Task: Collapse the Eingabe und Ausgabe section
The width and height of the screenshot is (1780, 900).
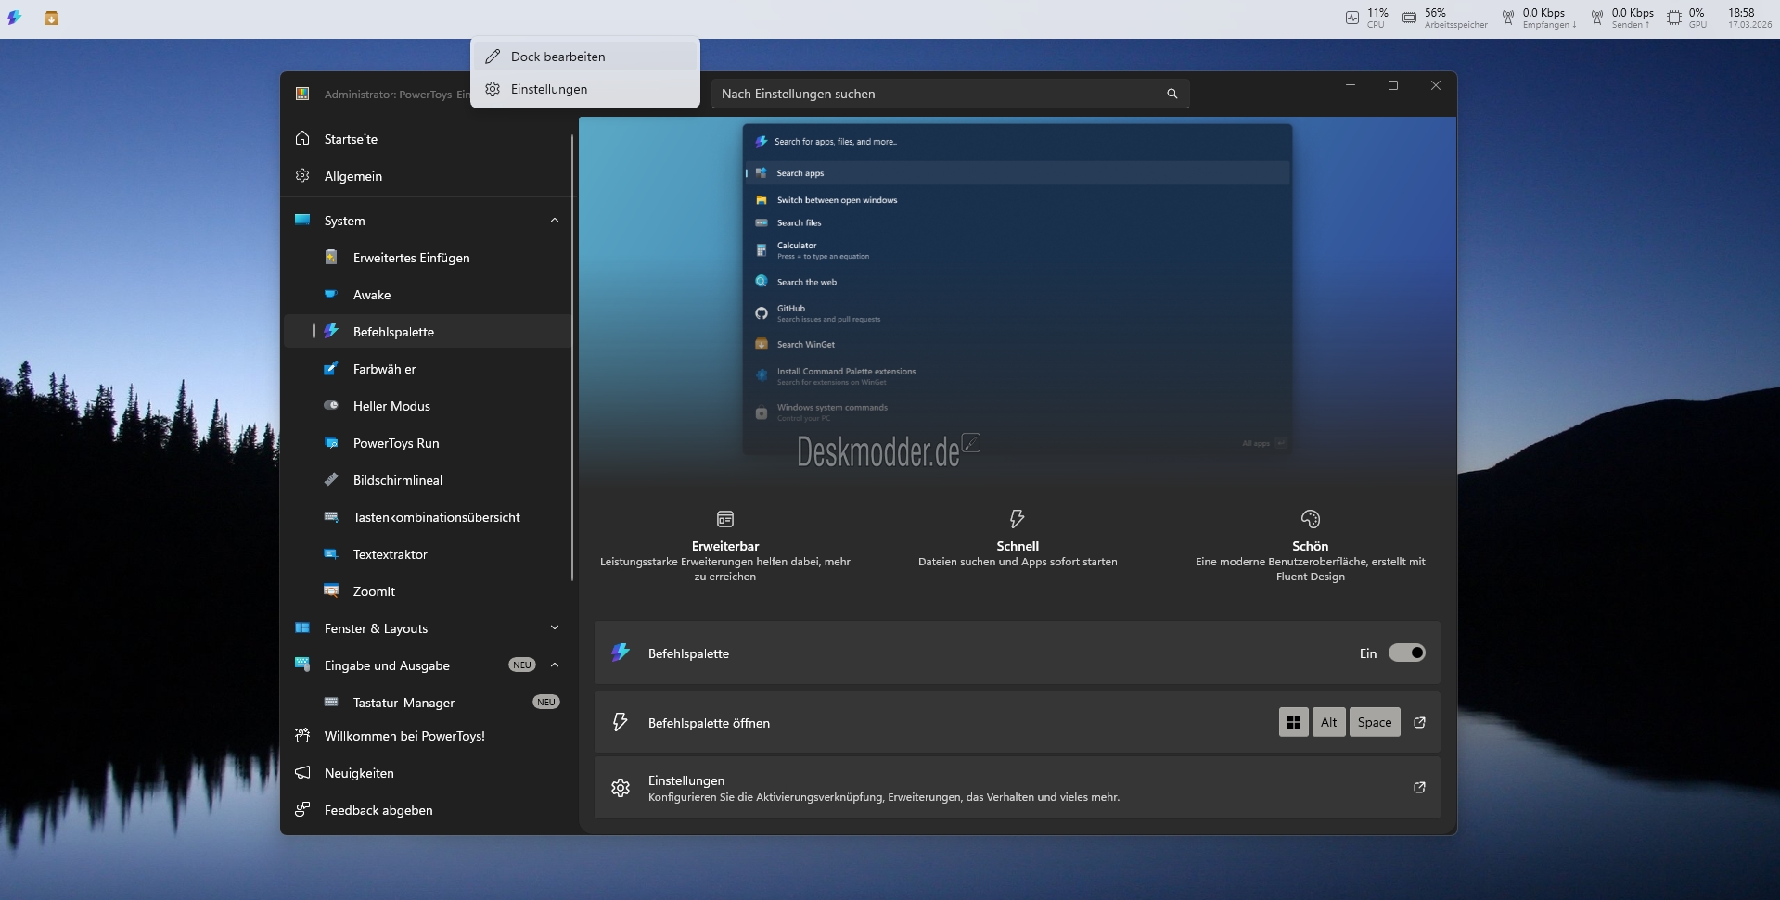Action: (554, 665)
